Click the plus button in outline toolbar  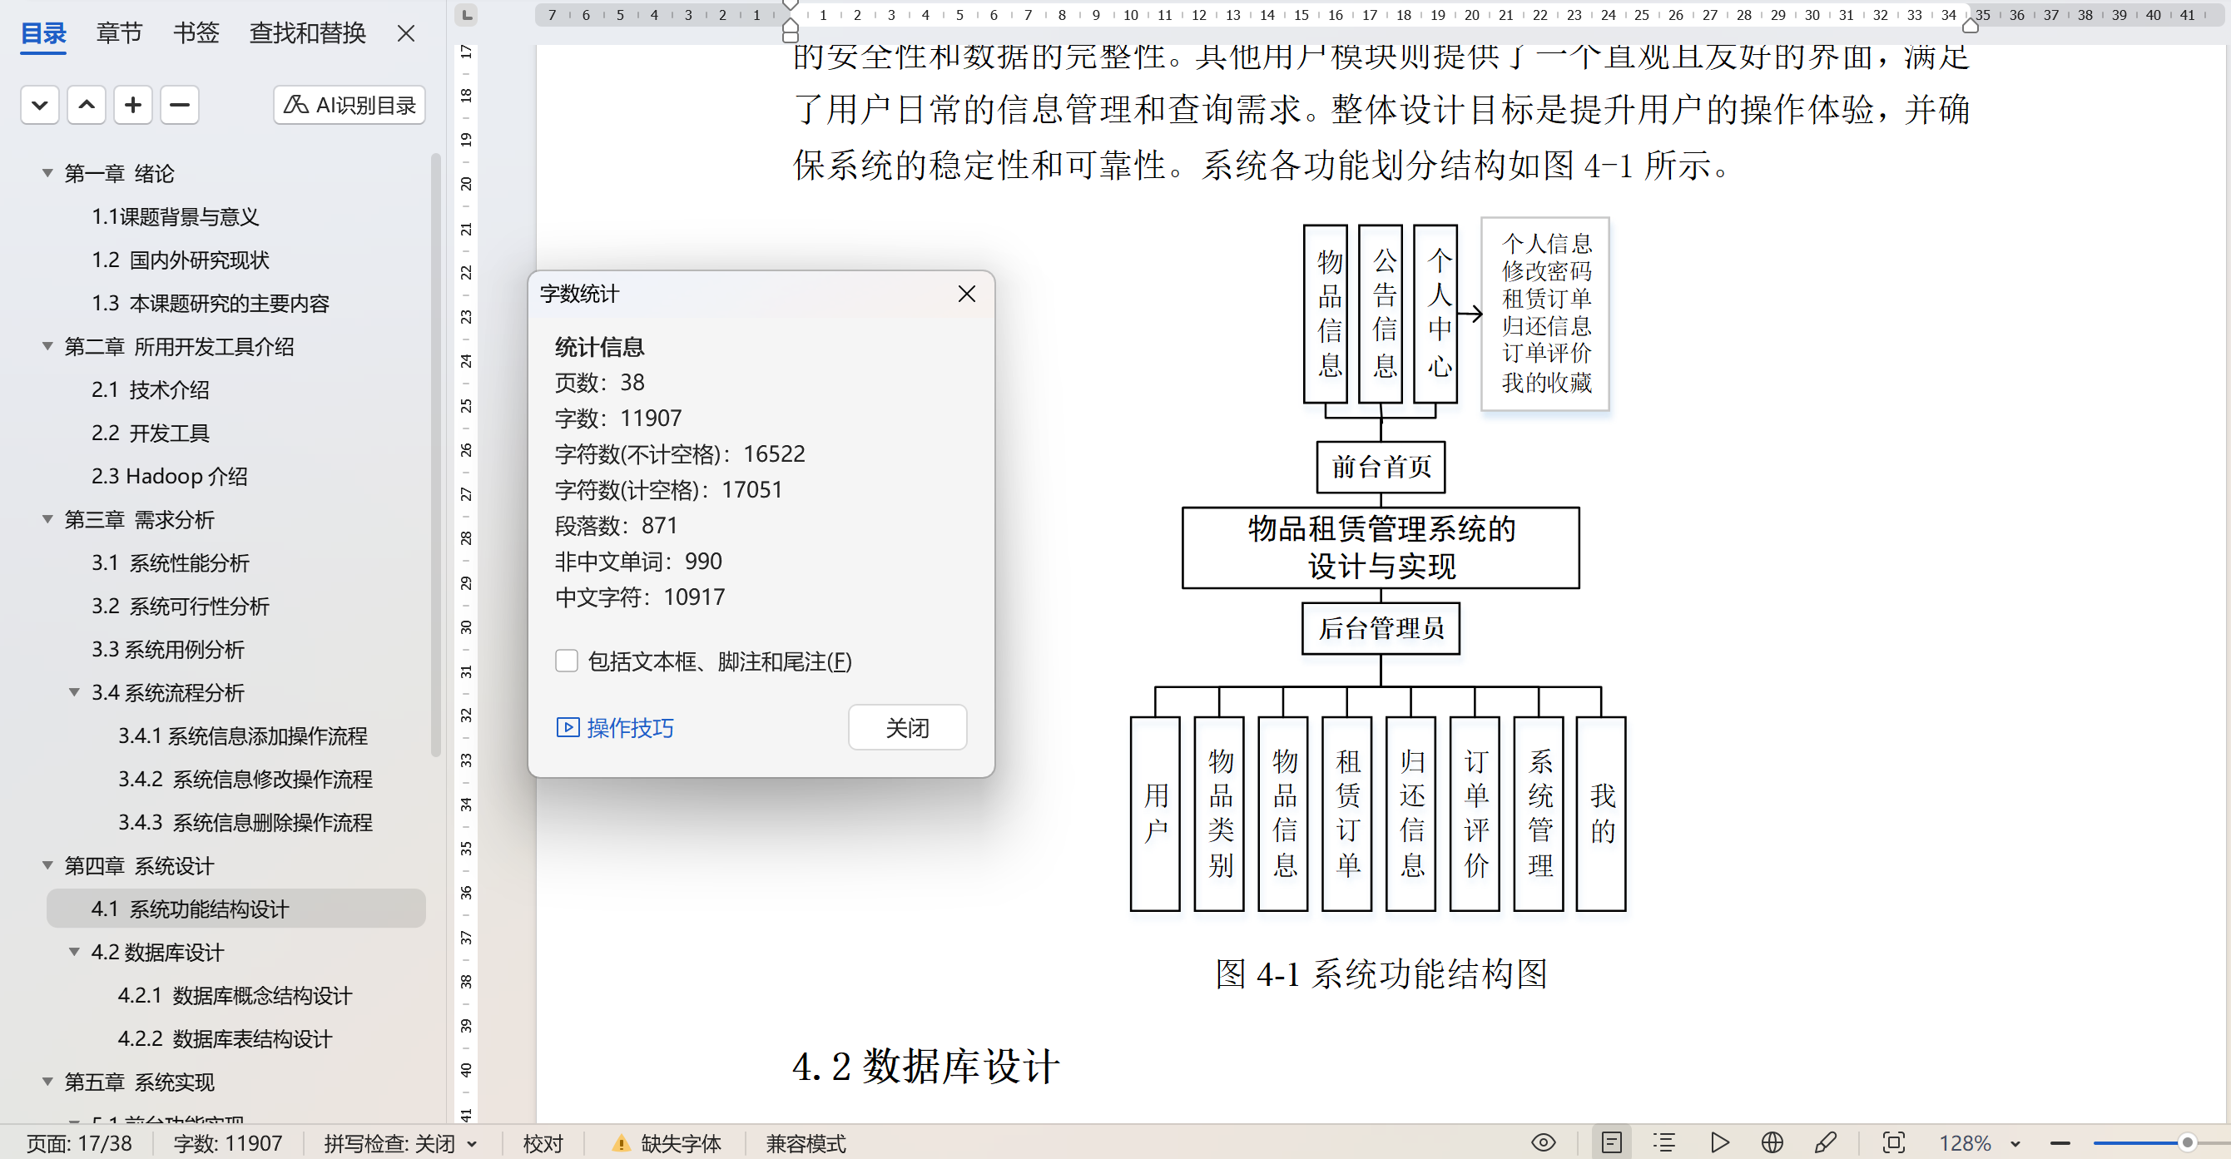coord(132,106)
